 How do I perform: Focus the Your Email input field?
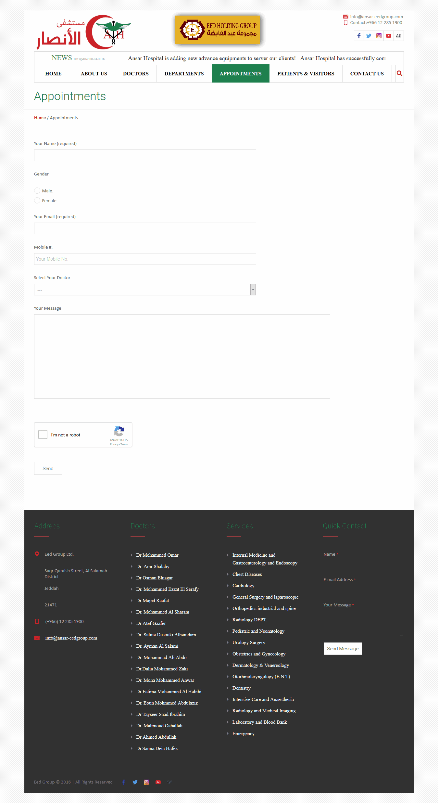coord(145,228)
